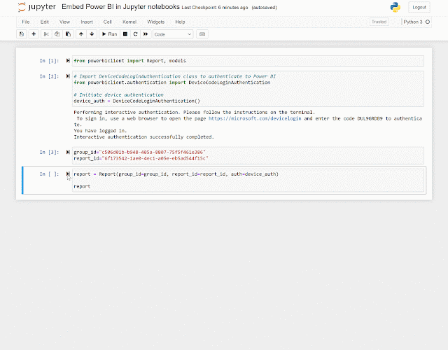The height and width of the screenshot is (350, 448).
Task: Click the '(autosaved)' status text
Action: [x=264, y=8]
